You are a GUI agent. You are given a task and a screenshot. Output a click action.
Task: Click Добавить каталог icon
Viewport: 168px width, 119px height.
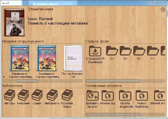pos(93,95)
